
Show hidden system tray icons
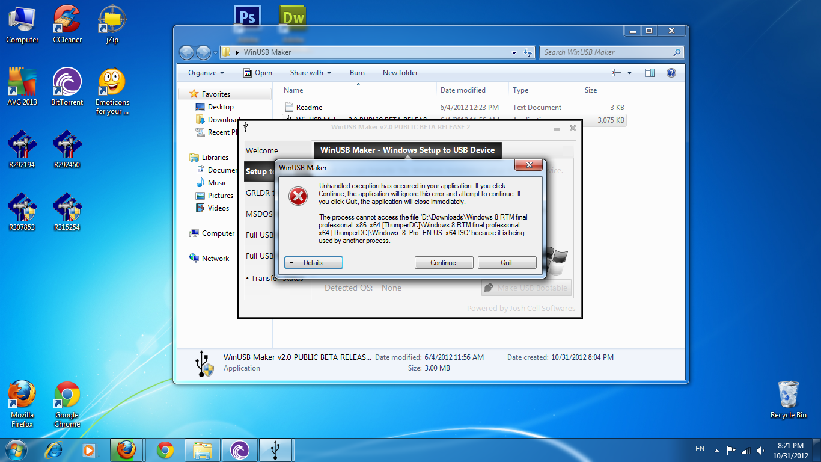tap(716, 450)
